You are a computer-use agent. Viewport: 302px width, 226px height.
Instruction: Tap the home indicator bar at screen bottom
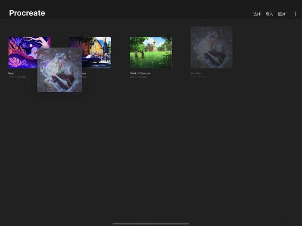pos(151,224)
